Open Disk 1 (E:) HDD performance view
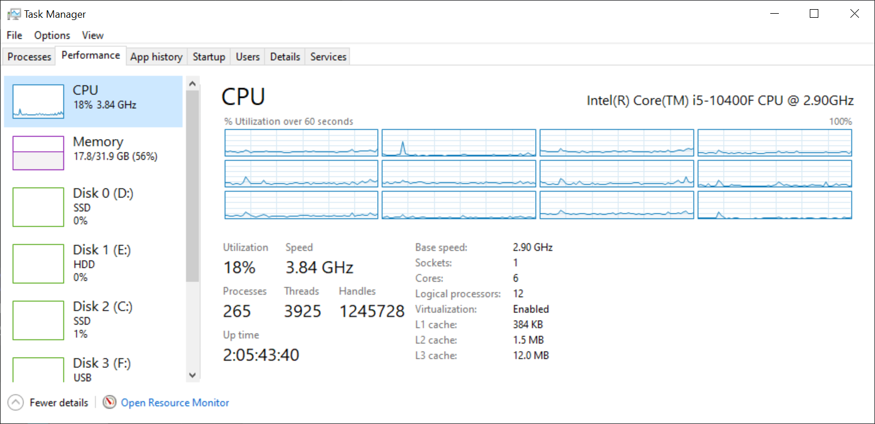Viewport: 875px width, 424px height. 93,263
